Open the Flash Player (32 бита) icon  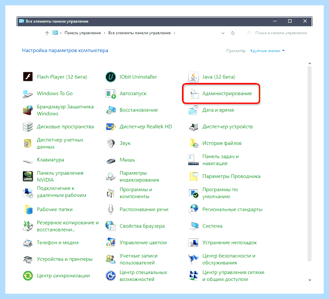pyautogui.click(x=28, y=76)
